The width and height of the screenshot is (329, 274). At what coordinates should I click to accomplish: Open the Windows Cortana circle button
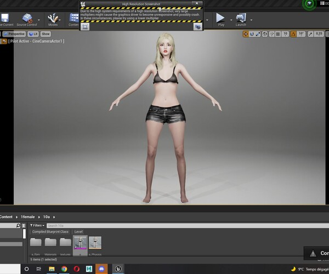26,269
